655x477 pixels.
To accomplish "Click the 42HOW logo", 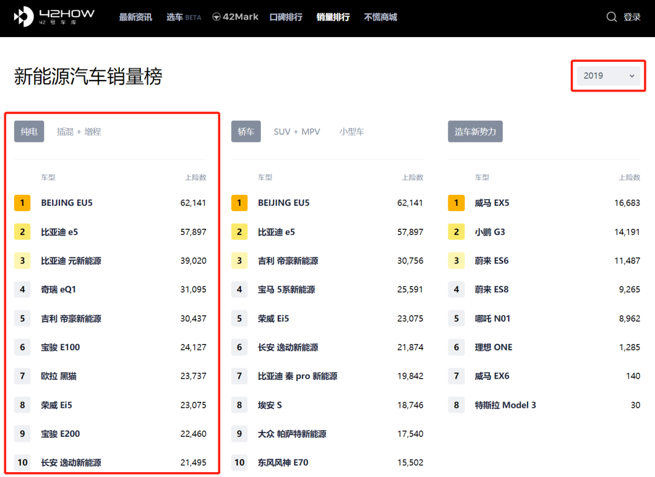I will coord(55,17).
